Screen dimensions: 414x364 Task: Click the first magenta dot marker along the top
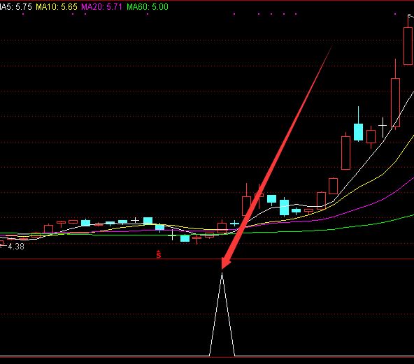pyautogui.click(x=23, y=14)
